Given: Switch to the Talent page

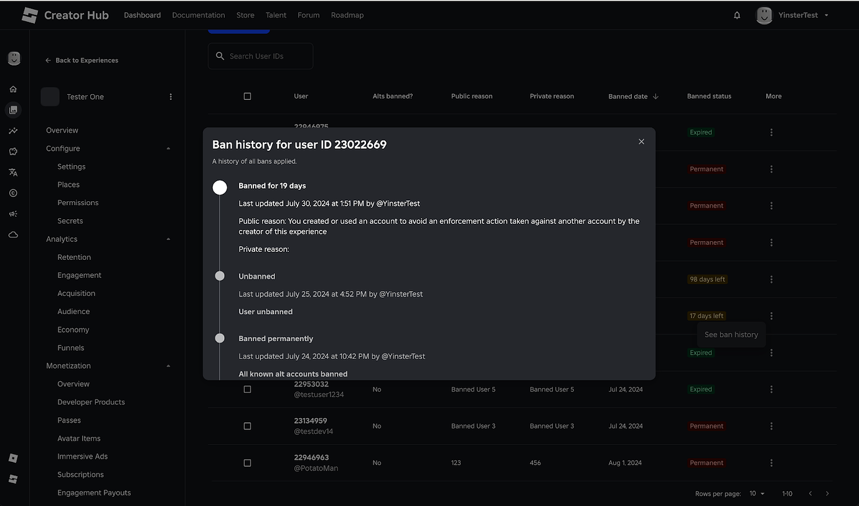Looking at the screenshot, I should [276, 14].
